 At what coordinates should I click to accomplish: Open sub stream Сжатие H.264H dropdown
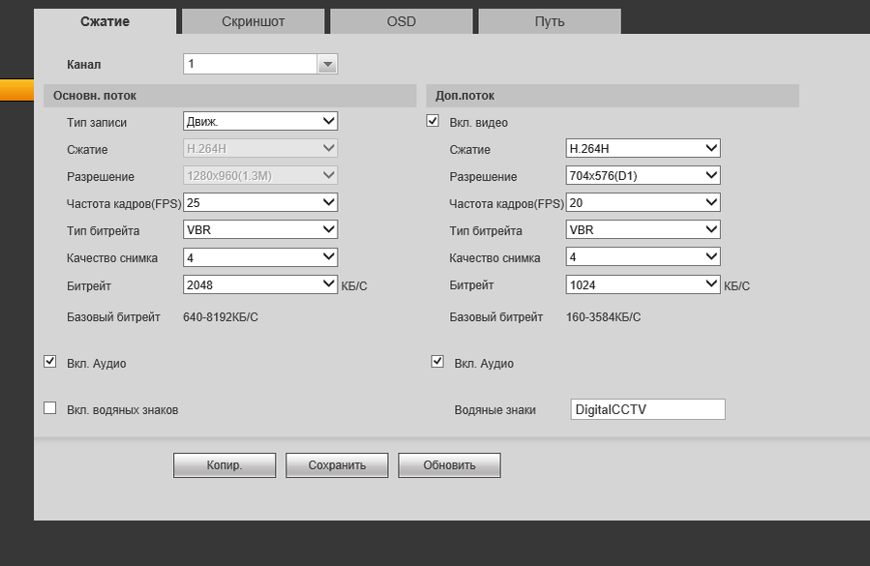644,148
